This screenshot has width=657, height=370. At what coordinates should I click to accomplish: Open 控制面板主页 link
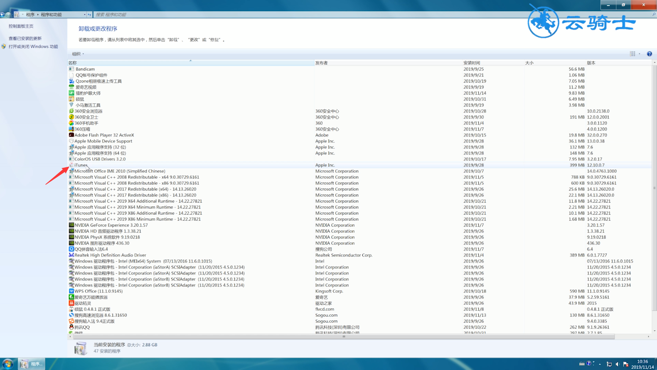(21, 26)
